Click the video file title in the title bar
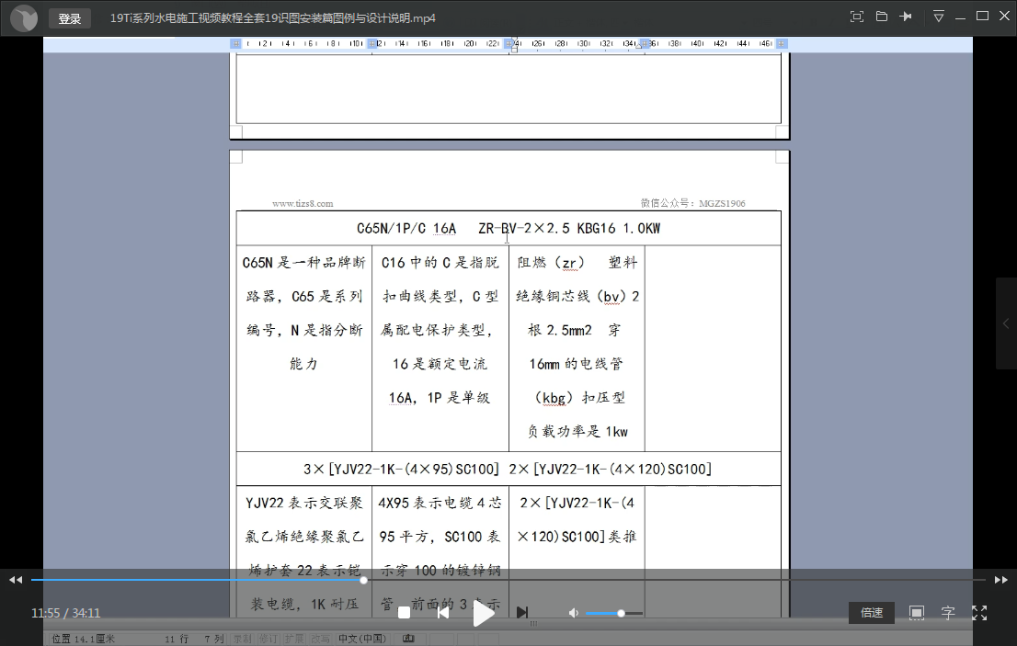 click(273, 18)
